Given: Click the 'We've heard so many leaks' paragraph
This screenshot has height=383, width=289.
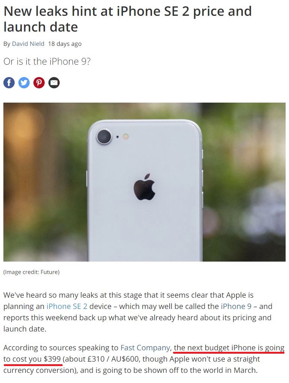Looking at the screenshot, I should tap(138, 312).
